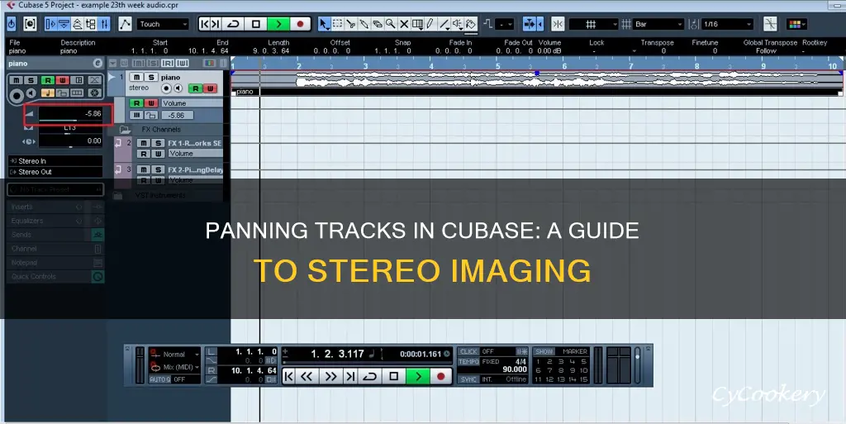Mute FX 1 channel track
The width and height of the screenshot is (846, 424).
(144, 143)
